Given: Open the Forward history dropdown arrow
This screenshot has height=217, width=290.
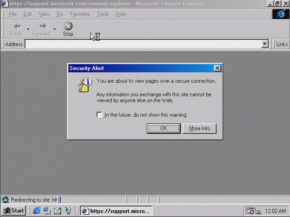Looking at the screenshot, I should pos(54,29).
